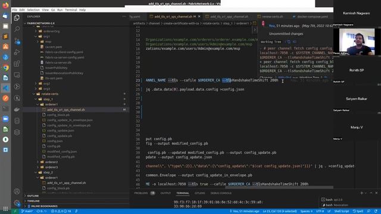Switch to docker-compose.yaml editor tab
This screenshot has height=214, width=381.
[x=310, y=17]
